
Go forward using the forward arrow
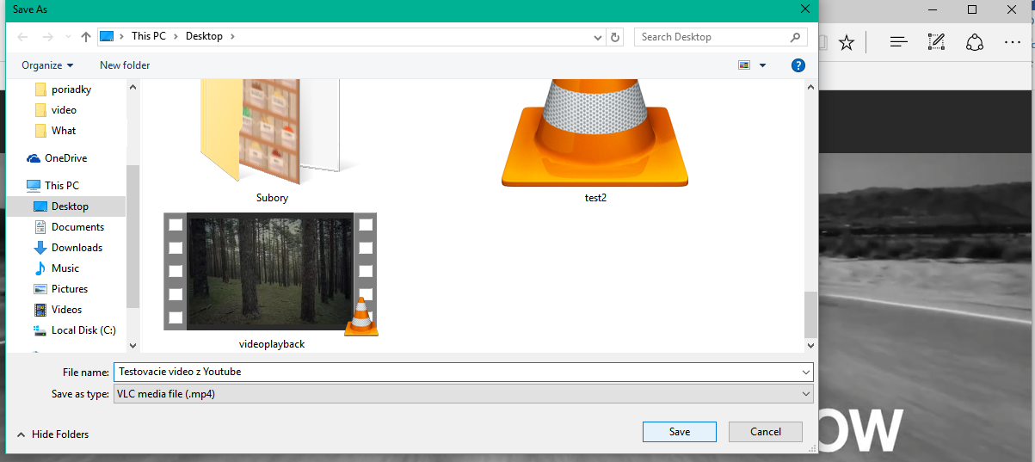pos(48,37)
